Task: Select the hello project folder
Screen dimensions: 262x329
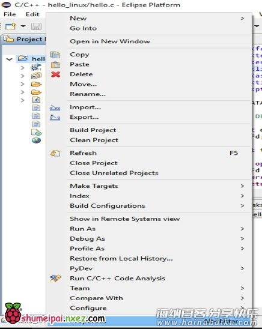Action: click(x=31, y=59)
